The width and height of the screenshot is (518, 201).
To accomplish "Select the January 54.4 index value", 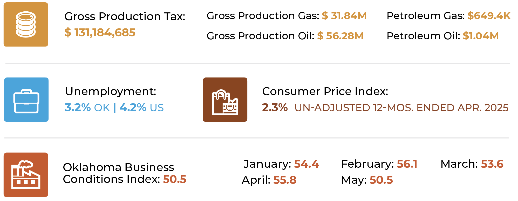I will click(x=306, y=164).
